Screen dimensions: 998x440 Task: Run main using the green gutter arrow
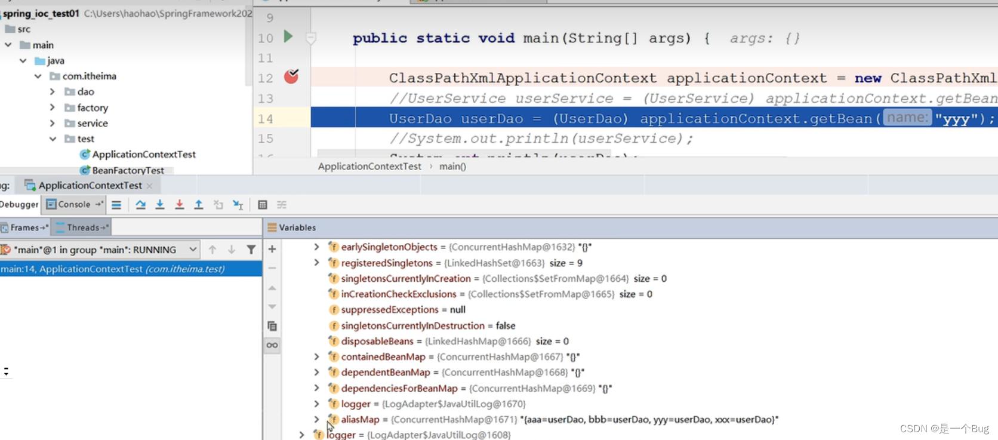(288, 37)
